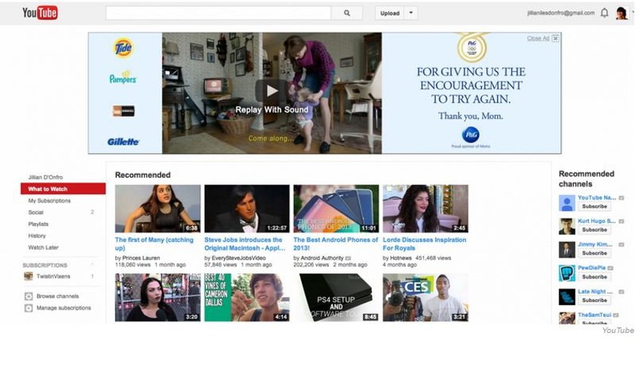This screenshot has width=641, height=369.
Task: Click in the search input field
Action: point(218,13)
